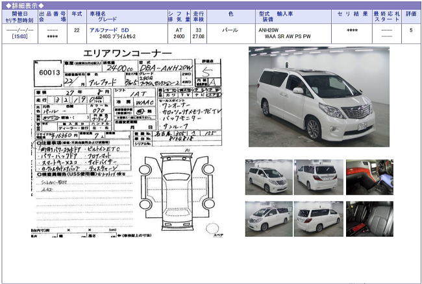The height and width of the screenshot is (284, 422).
Task: Click the セリ結果 column header
Action: [352, 17]
